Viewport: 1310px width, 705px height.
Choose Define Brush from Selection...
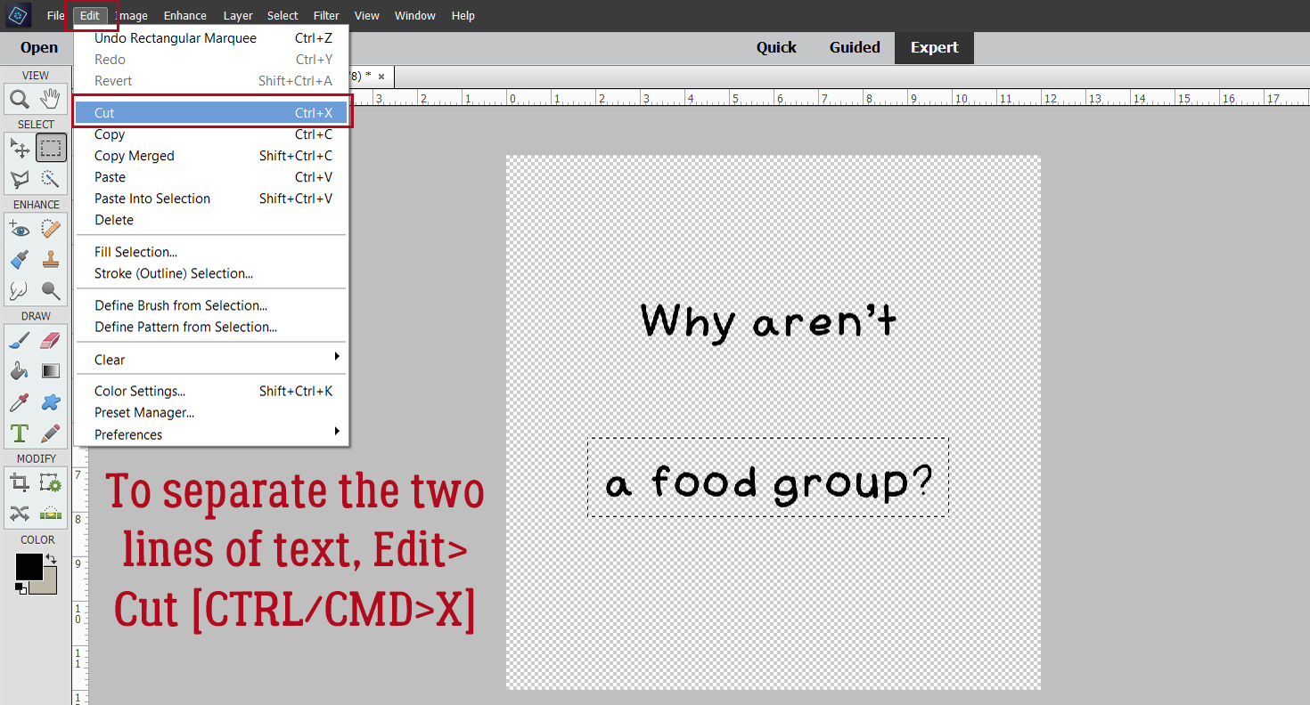click(211, 305)
